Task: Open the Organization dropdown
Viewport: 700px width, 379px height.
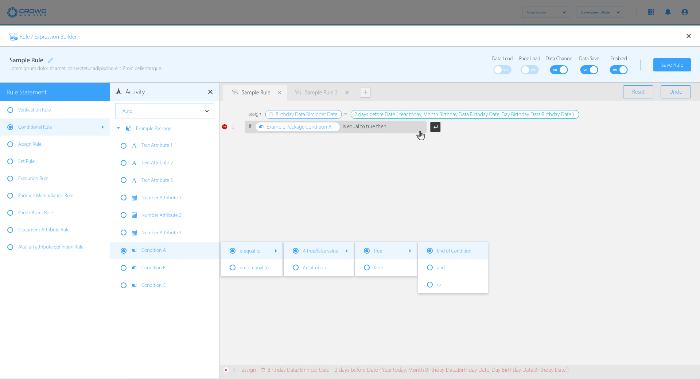Action: [x=546, y=12]
